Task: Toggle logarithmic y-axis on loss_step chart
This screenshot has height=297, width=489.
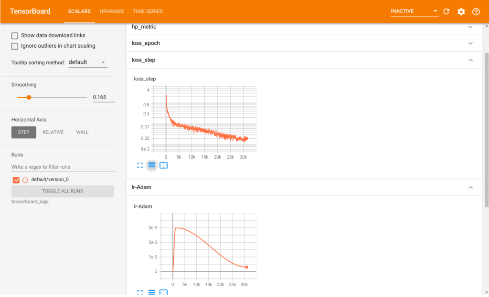Action: (152, 165)
